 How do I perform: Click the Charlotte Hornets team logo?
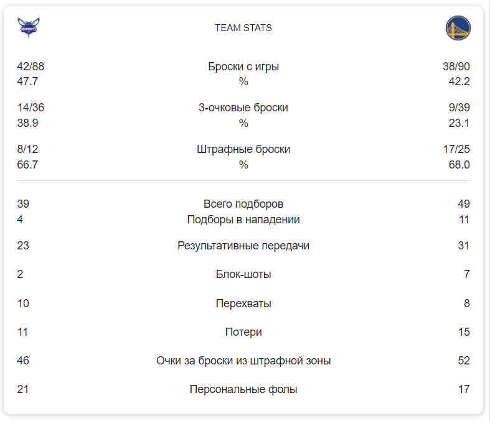(x=29, y=27)
